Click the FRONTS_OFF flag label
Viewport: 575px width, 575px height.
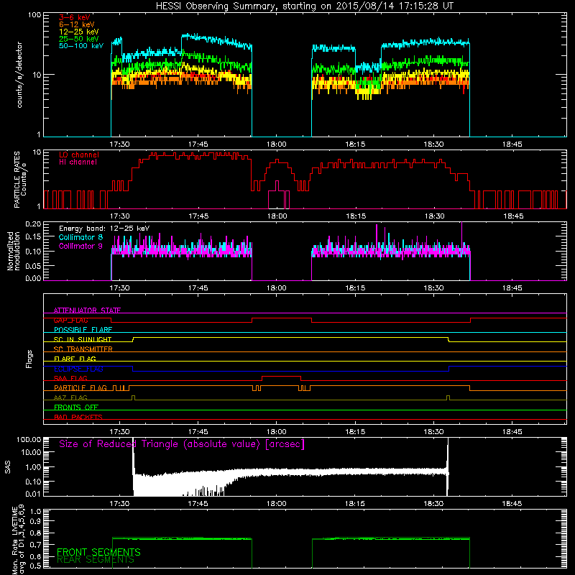(x=76, y=408)
